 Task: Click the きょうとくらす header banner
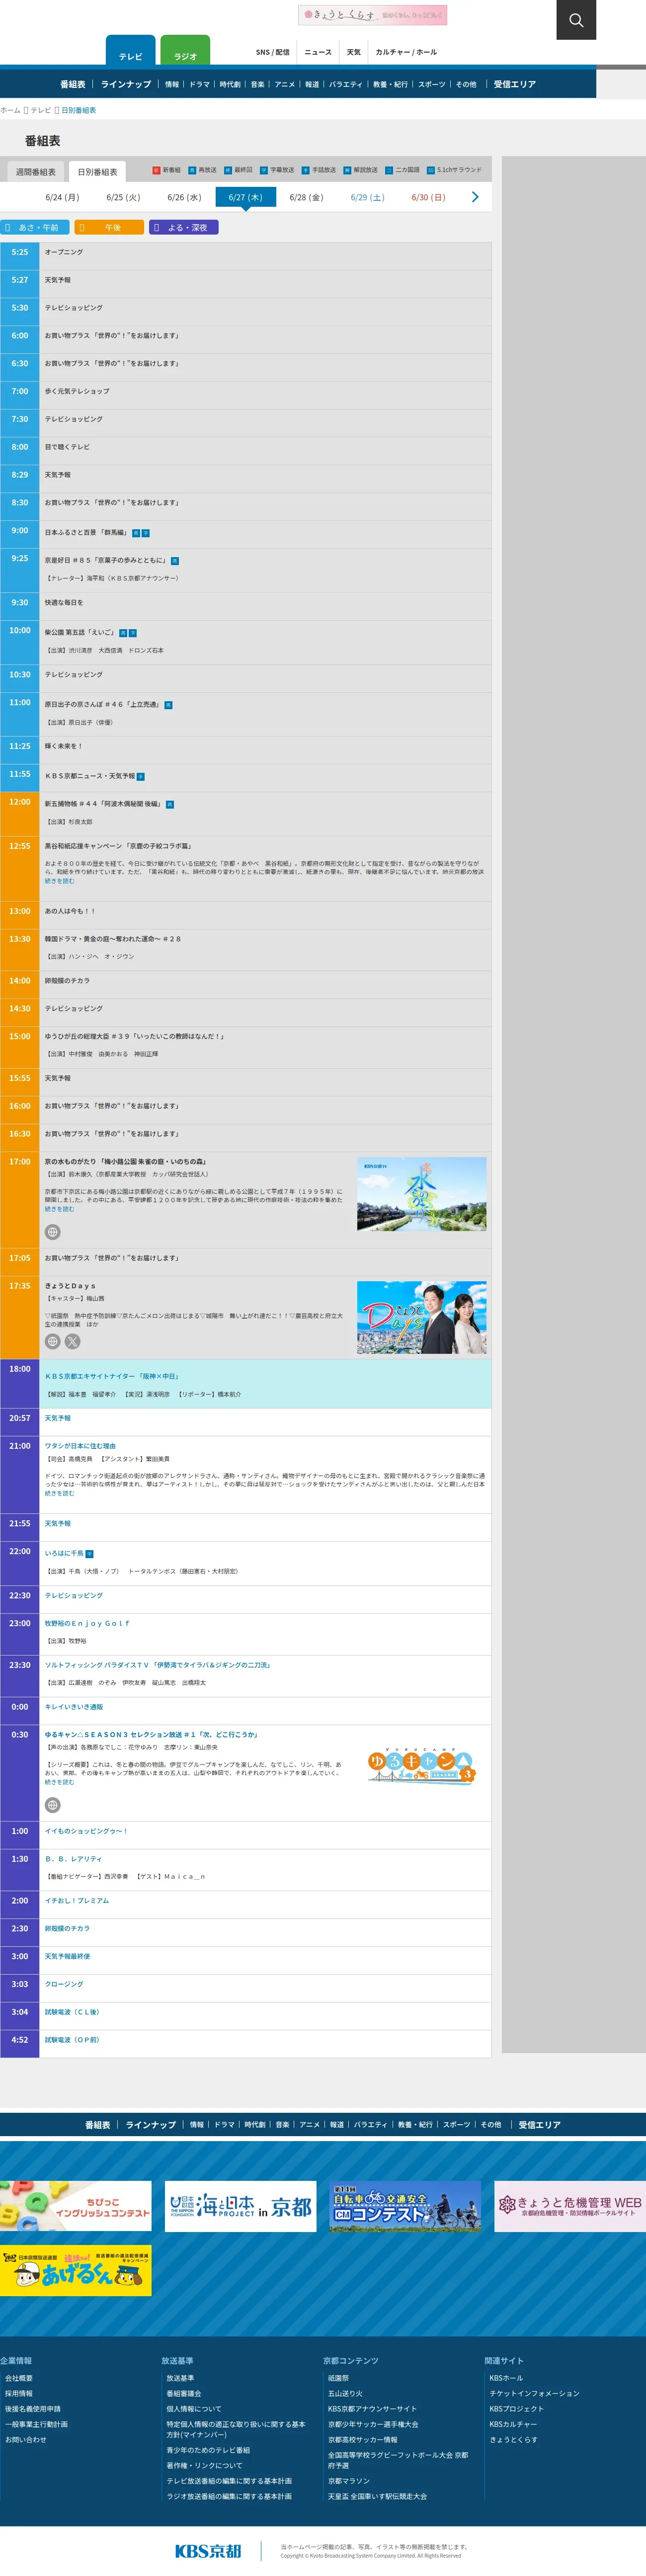coord(372,15)
